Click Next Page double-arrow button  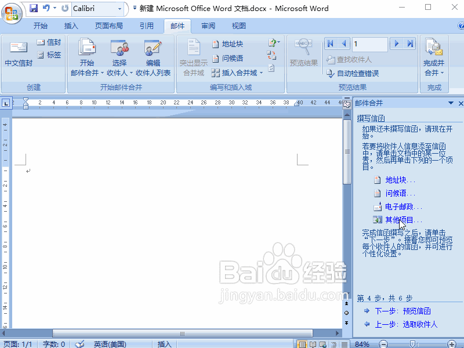point(346,323)
